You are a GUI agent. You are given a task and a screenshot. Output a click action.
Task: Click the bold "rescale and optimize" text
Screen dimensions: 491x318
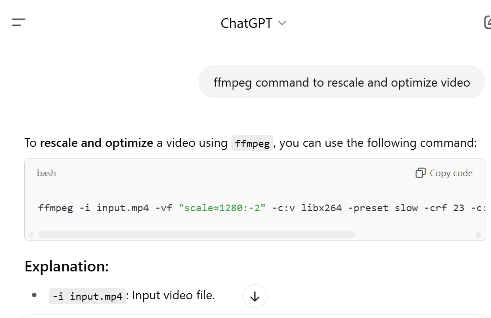point(97,143)
